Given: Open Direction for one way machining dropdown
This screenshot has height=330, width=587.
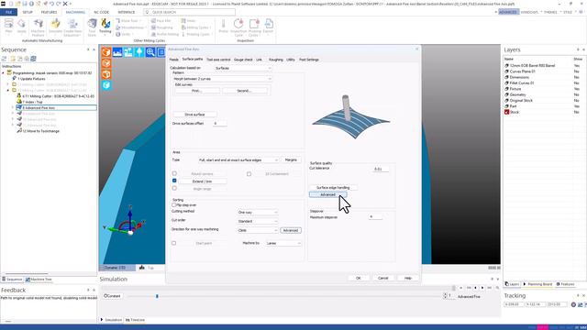Looking at the screenshot, I should click(x=258, y=230).
